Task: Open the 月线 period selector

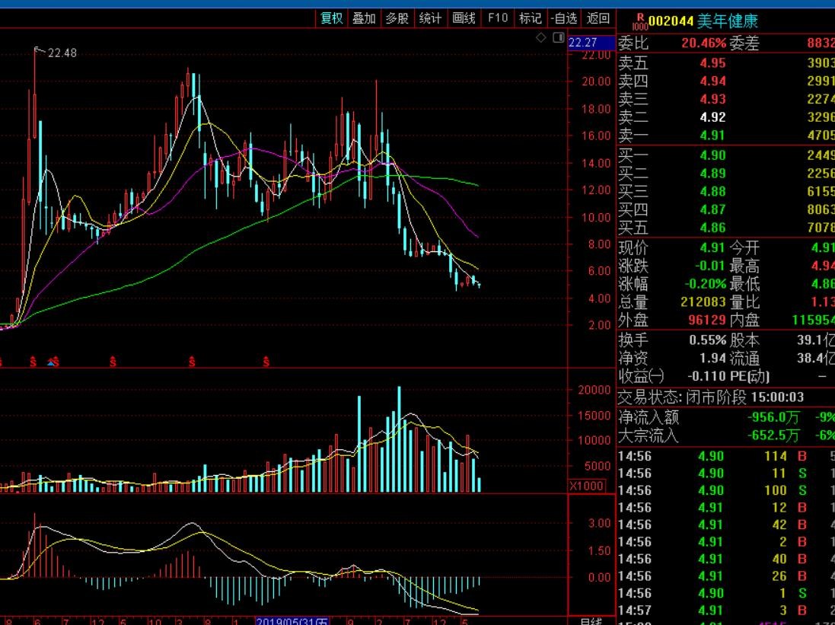Action: 591,620
